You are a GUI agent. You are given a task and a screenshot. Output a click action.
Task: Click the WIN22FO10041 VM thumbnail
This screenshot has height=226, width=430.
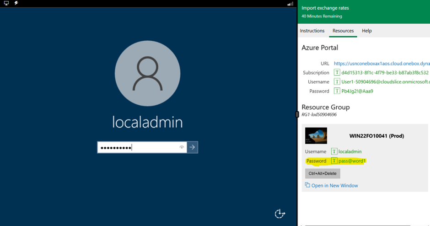point(316,136)
